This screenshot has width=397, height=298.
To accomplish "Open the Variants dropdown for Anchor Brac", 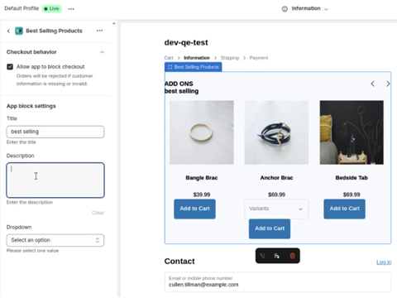I will pos(276,209).
